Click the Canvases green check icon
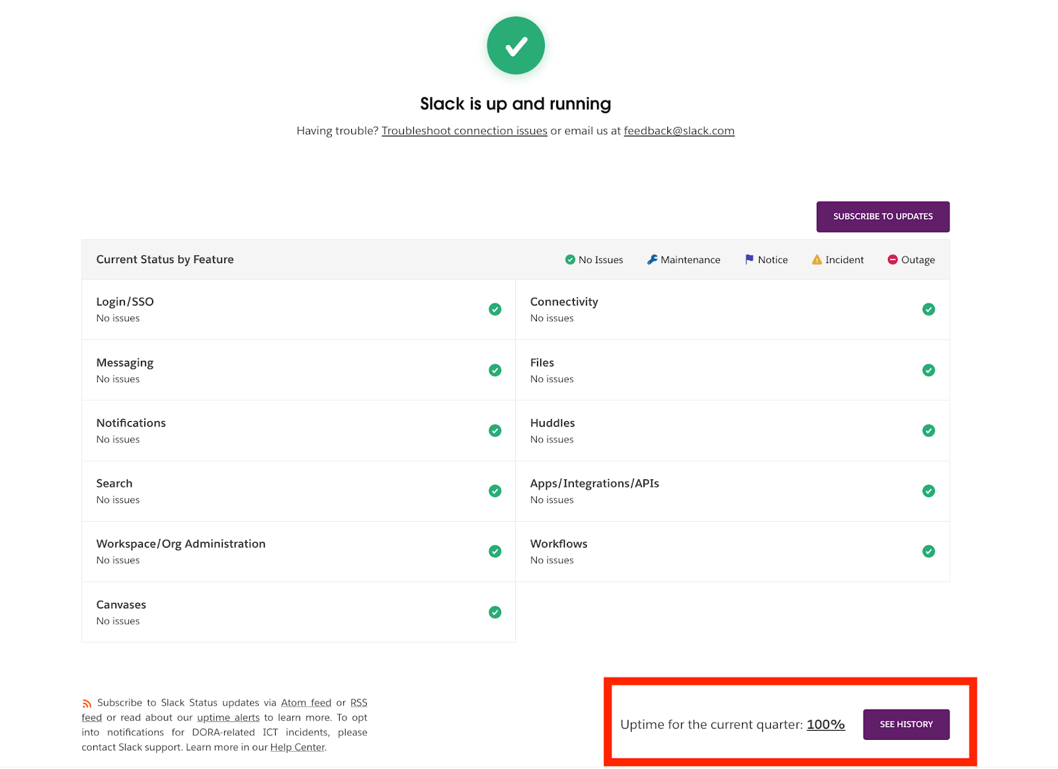 (x=495, y=612)
